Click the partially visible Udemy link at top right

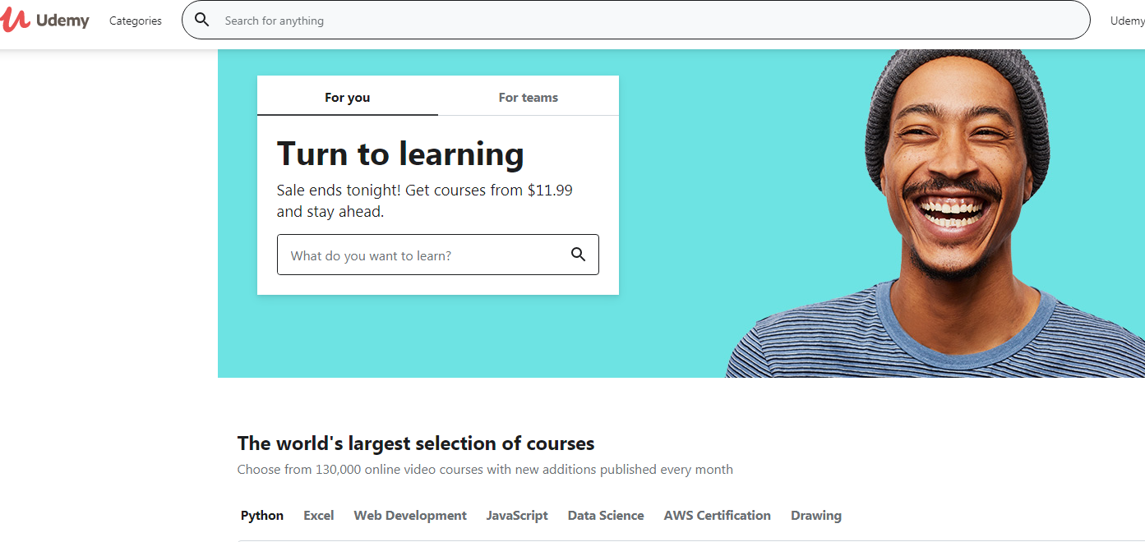(1127, 21)
